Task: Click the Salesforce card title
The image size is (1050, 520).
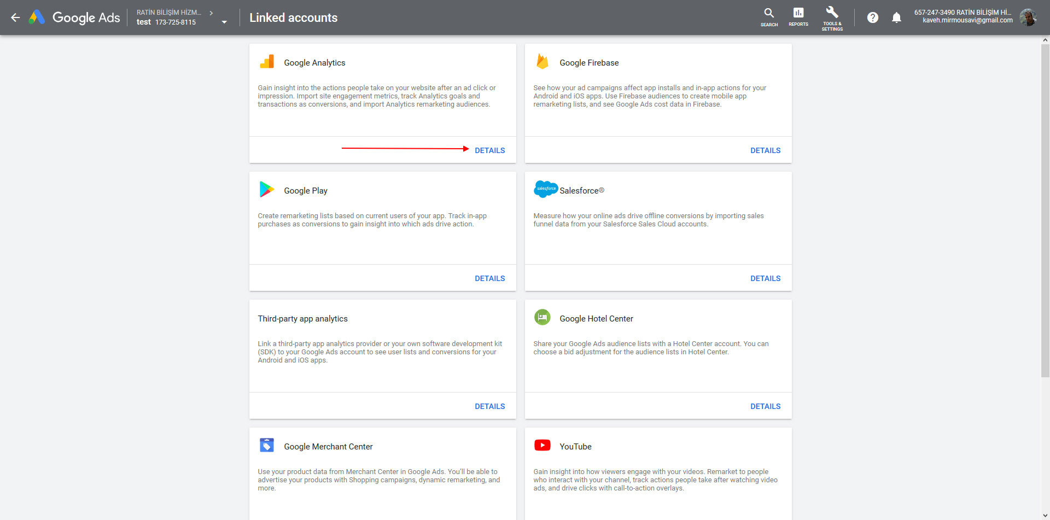Action: 582,191
